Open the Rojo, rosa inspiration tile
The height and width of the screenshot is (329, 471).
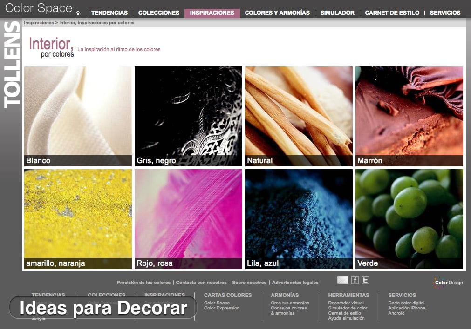(188, 219)
